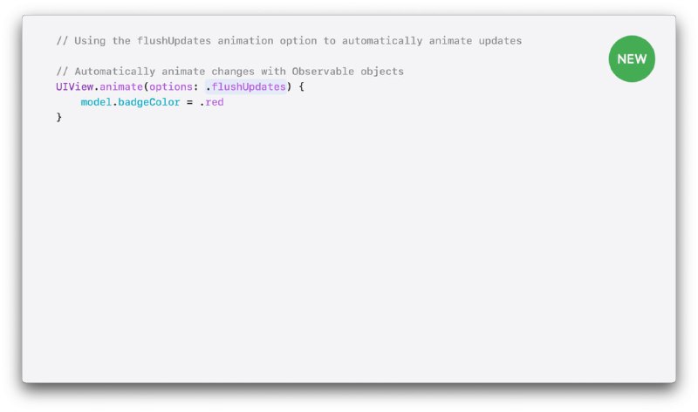The image size is (698, 412).
Task: Click the model identifier
Action: coord(96,102)
